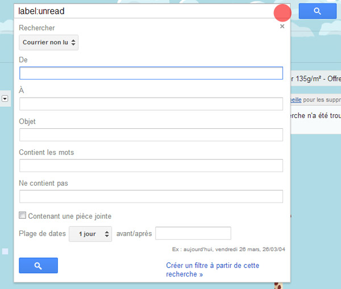Click the partially visible Corbeille link
The height and width of the screenshot is (289, 341).
pyautogui.click(x=296, y=99)
